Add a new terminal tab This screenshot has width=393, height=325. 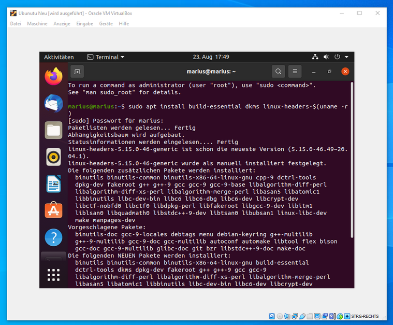coord(77,72)
